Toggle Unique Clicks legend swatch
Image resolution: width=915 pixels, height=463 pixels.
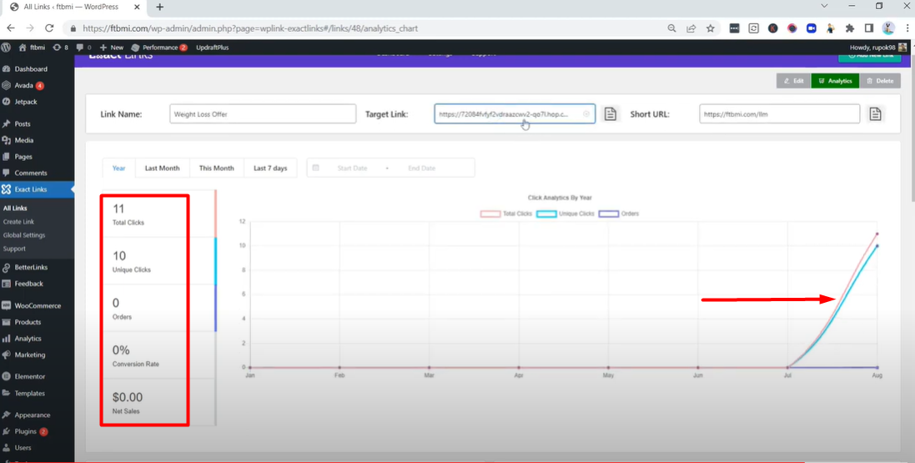tap(547, 214)
